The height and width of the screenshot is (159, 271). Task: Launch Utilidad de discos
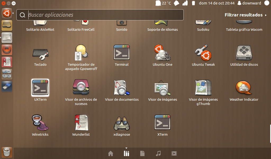(244, 53)
